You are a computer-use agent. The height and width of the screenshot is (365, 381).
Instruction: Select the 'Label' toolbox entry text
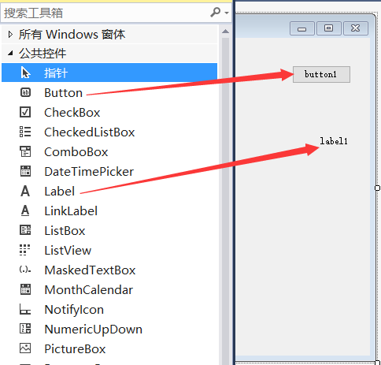click(60, 192)
